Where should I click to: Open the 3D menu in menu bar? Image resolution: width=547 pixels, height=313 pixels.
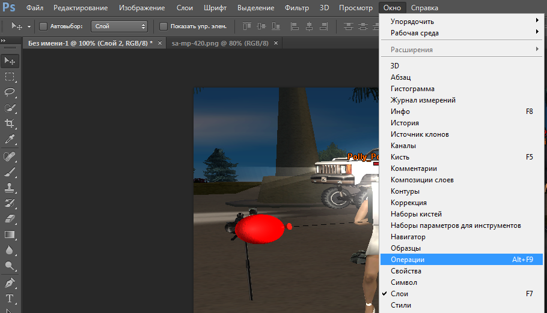[x=324, y=8]
